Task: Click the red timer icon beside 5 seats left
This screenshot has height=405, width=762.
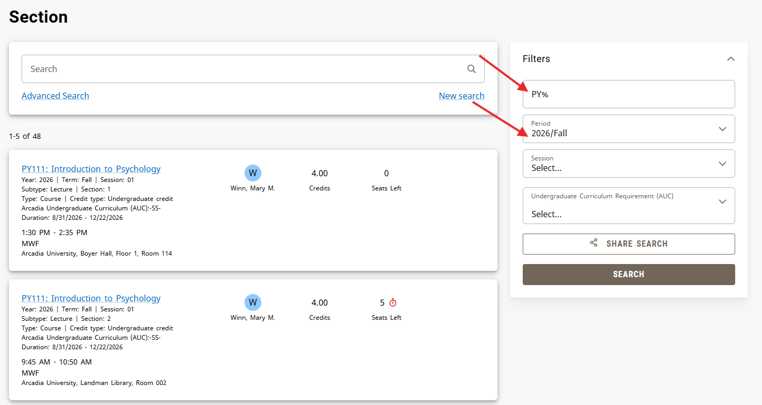Action: pyautogui.click(x=393, y=302)
